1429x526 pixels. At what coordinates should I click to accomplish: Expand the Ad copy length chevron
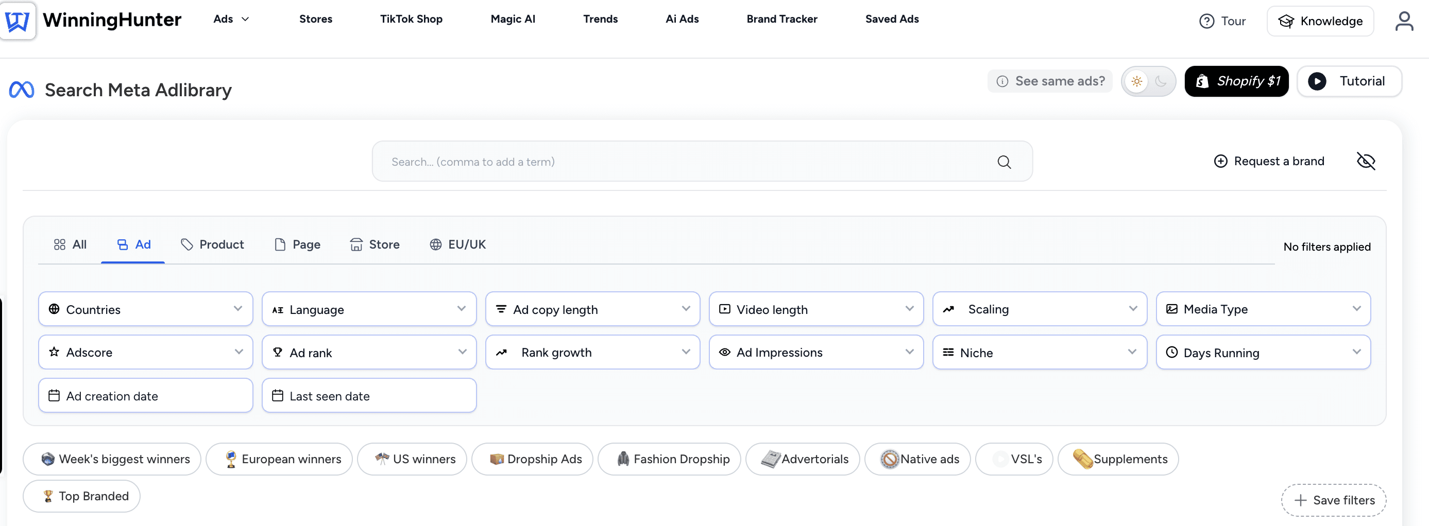(x=686, y=309)
